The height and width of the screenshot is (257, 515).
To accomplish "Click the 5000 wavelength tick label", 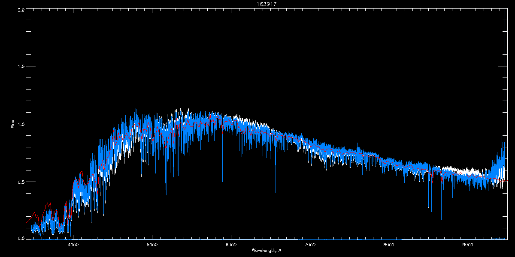I will (152, 245).
